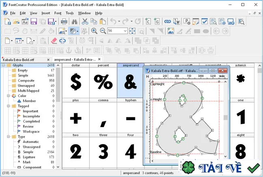The height and width of the screenshot is (177, 263).
Task: Collapse the Color category node
Action: tap(8, 96)
